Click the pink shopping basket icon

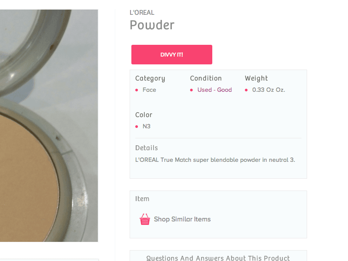coord(145,219)
